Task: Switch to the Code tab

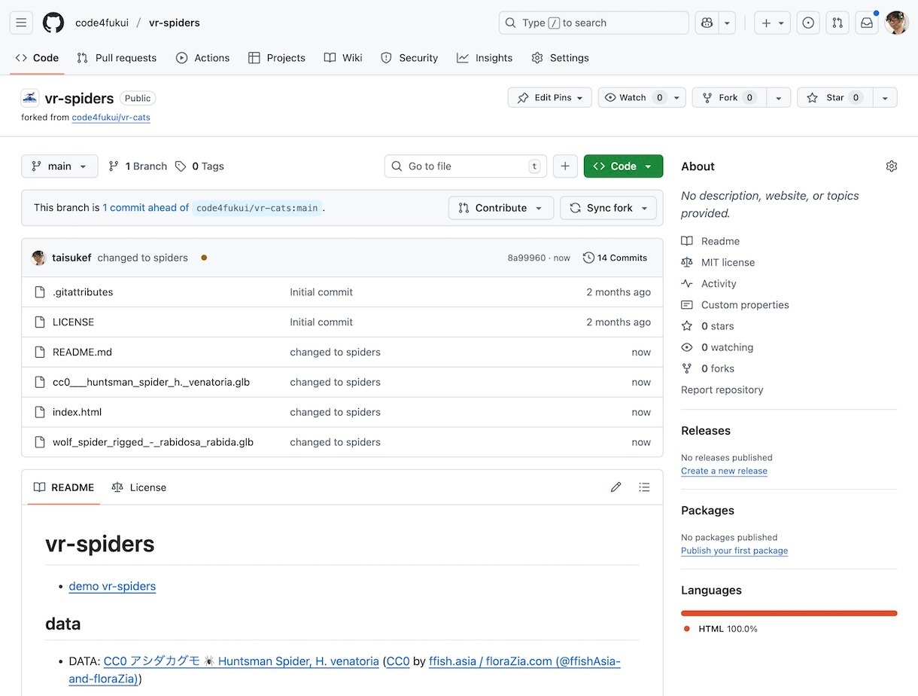Action: pos(37,58)
